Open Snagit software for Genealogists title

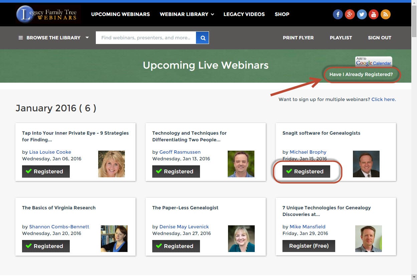(x=321, y=133)
